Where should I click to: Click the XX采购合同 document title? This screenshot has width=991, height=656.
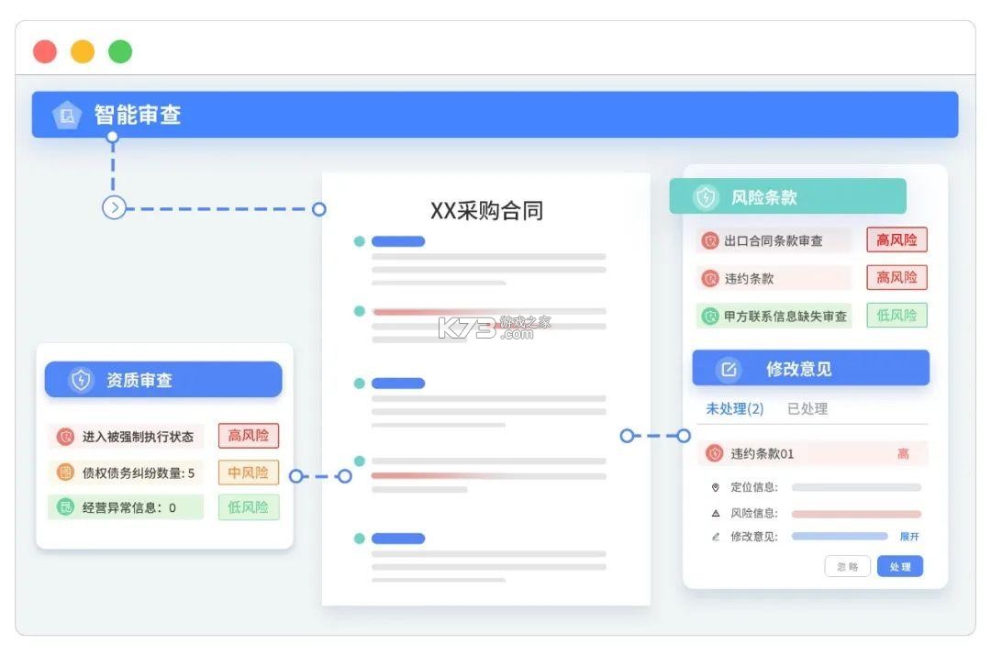486,210
